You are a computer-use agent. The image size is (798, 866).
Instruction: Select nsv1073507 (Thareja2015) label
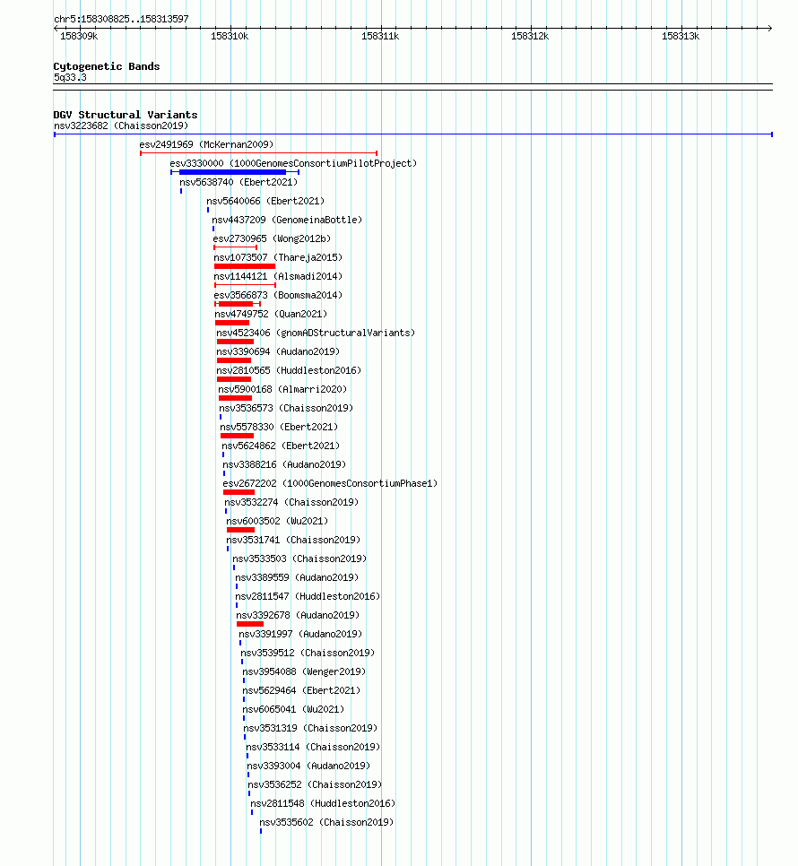point(278,257)
